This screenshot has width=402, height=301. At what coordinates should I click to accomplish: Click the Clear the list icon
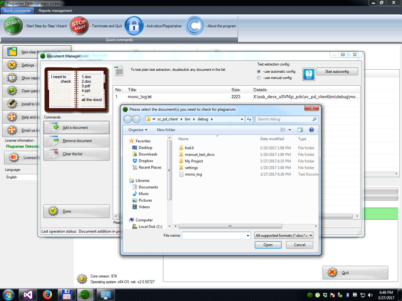click(54, 154)
